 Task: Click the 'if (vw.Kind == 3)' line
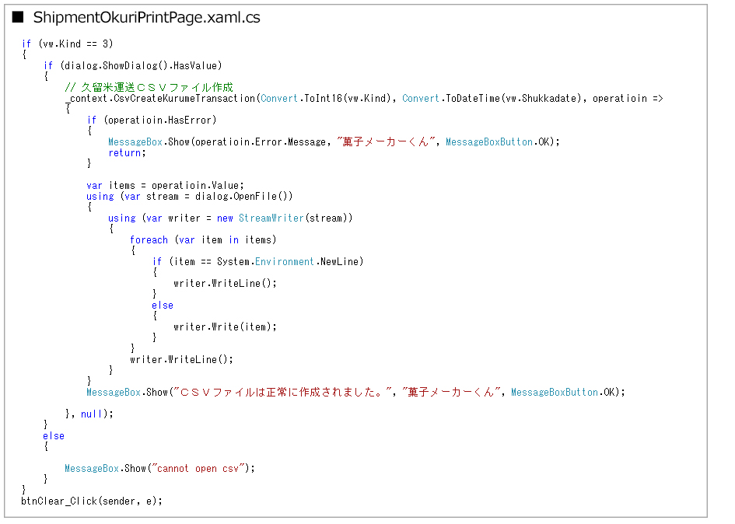[68, 44]
